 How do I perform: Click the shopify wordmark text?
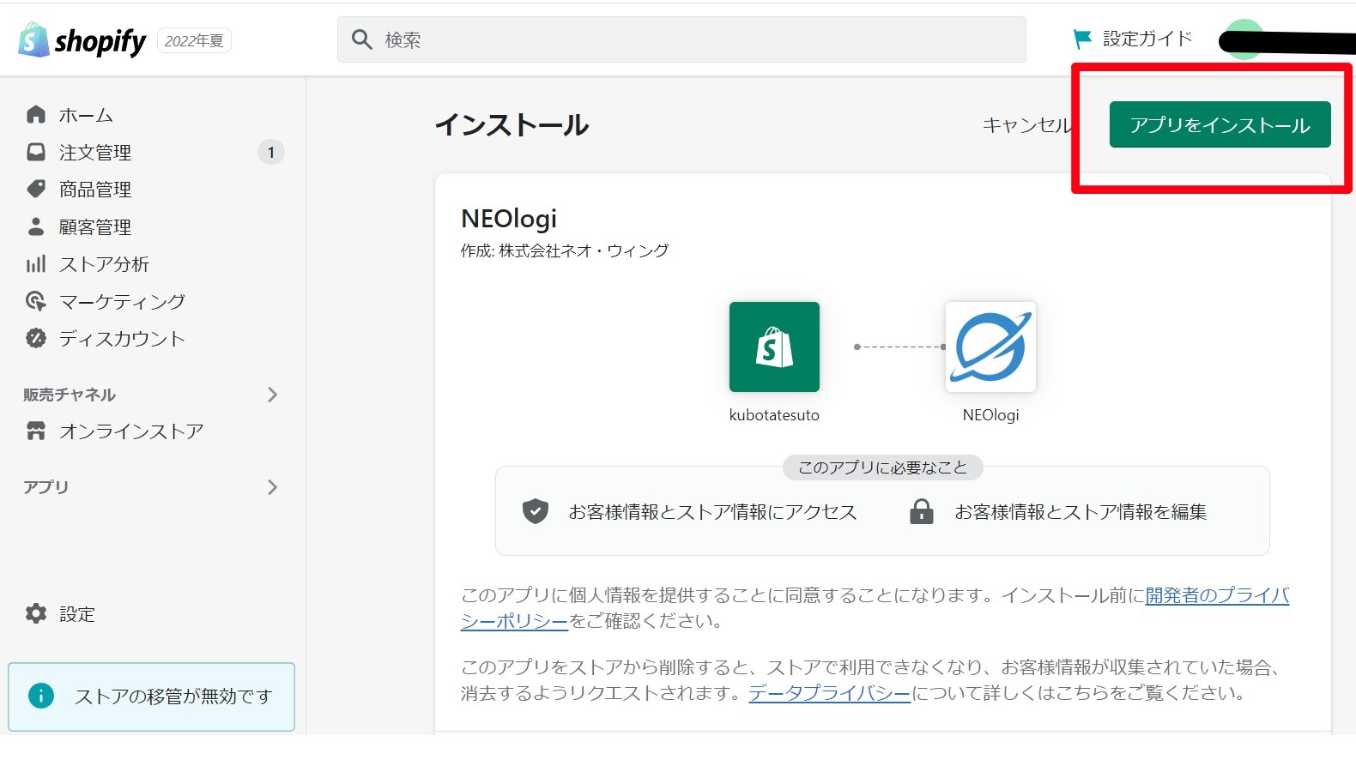(x=100, y=41)
